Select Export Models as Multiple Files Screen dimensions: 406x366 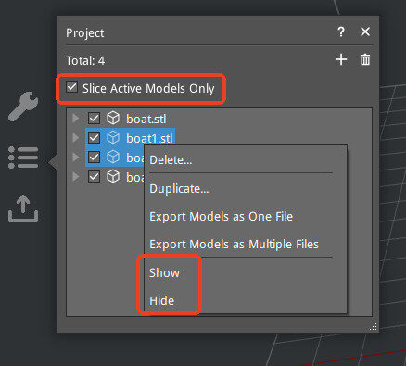(x=234, y=245)
